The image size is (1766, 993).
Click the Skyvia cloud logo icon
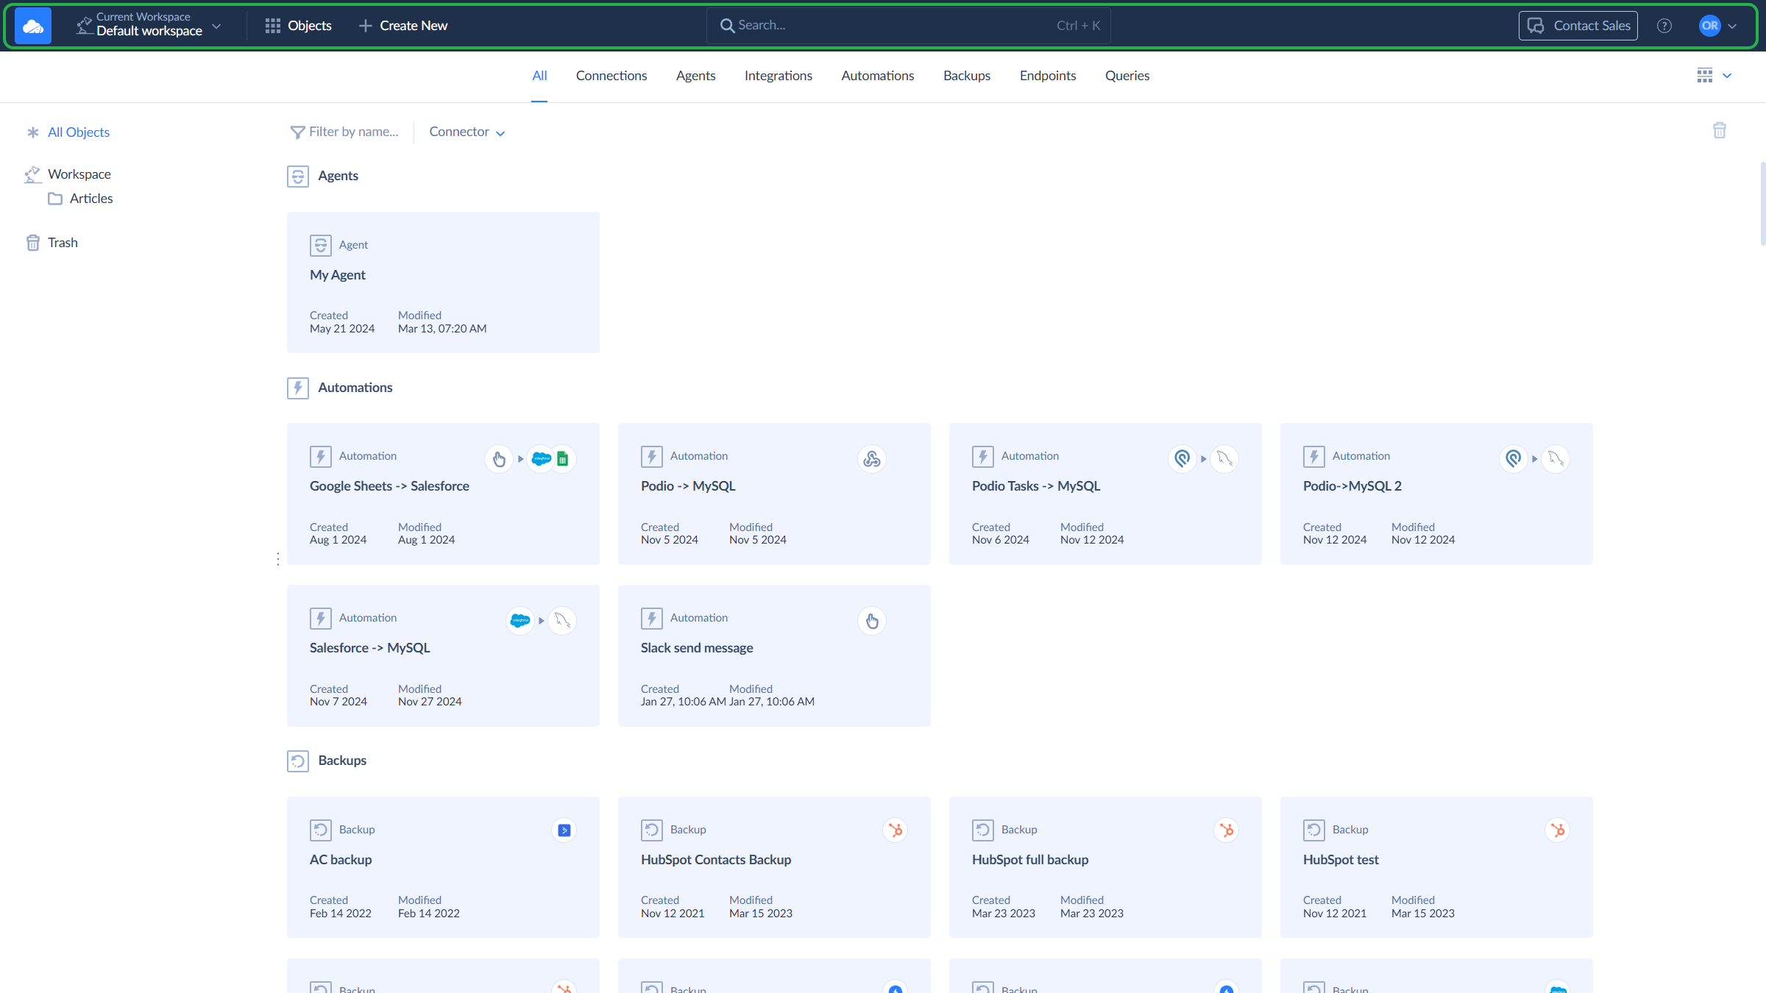(x=33, y=26)
